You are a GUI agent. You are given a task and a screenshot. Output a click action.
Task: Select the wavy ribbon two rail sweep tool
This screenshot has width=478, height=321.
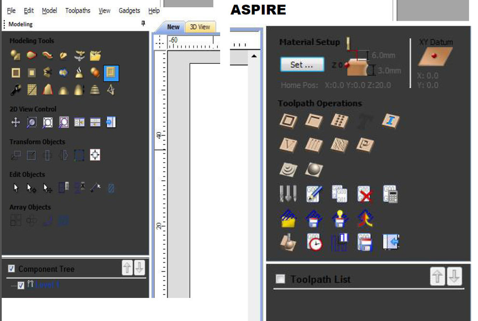(x=47, y=55)
